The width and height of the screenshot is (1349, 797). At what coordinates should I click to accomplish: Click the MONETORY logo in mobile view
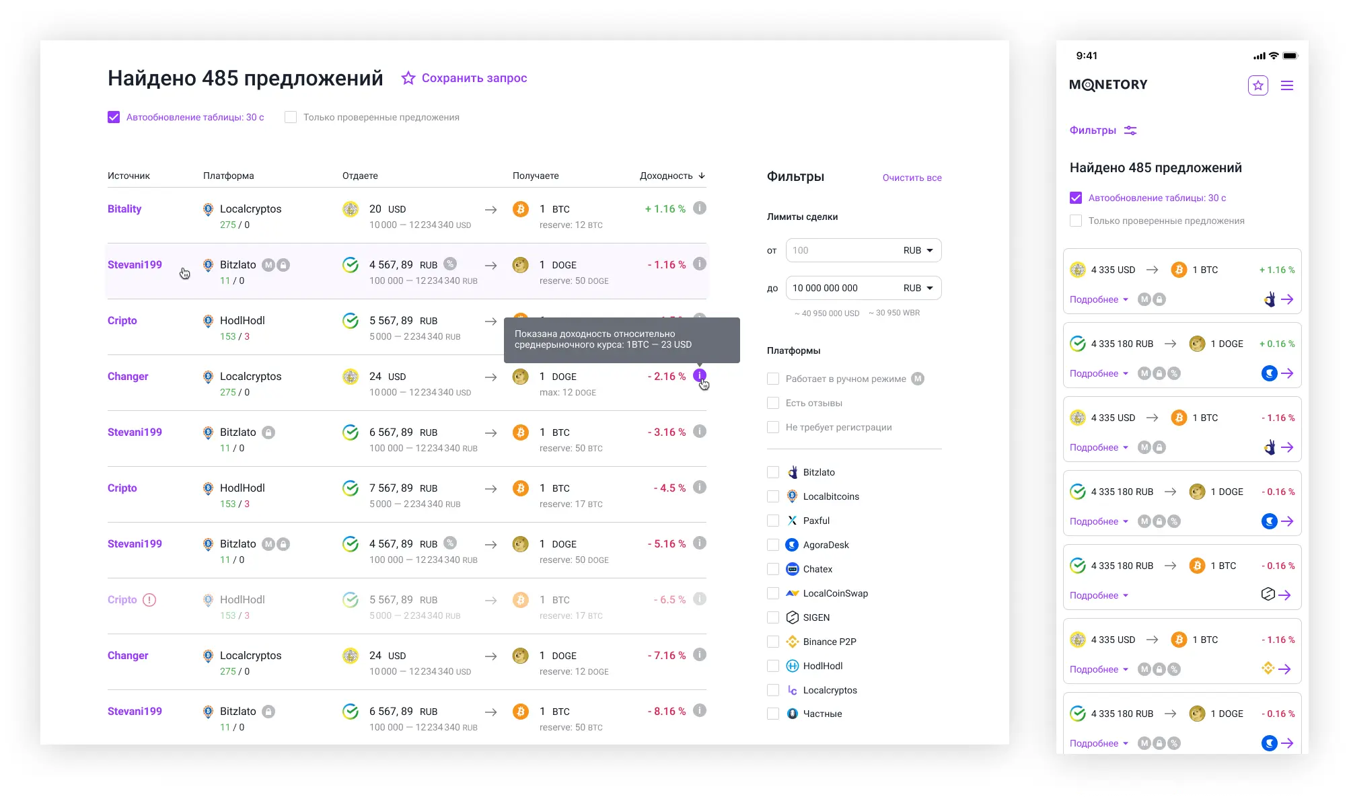pos(1108,85)
